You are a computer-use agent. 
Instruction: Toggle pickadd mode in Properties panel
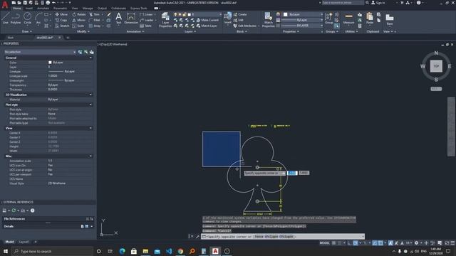click(x=80, y=52)
